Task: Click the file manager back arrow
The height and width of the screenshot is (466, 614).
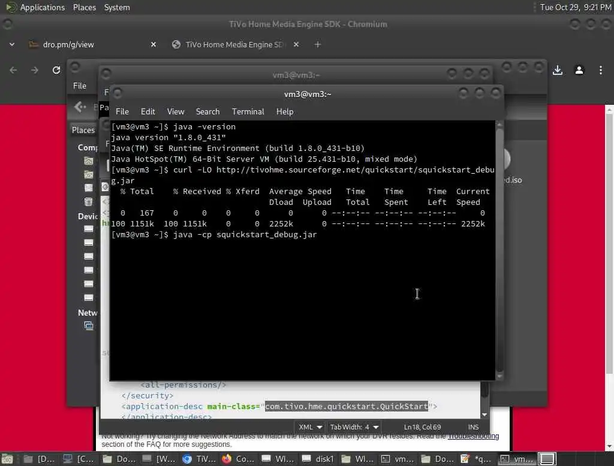Action: [x=80, y=107]
